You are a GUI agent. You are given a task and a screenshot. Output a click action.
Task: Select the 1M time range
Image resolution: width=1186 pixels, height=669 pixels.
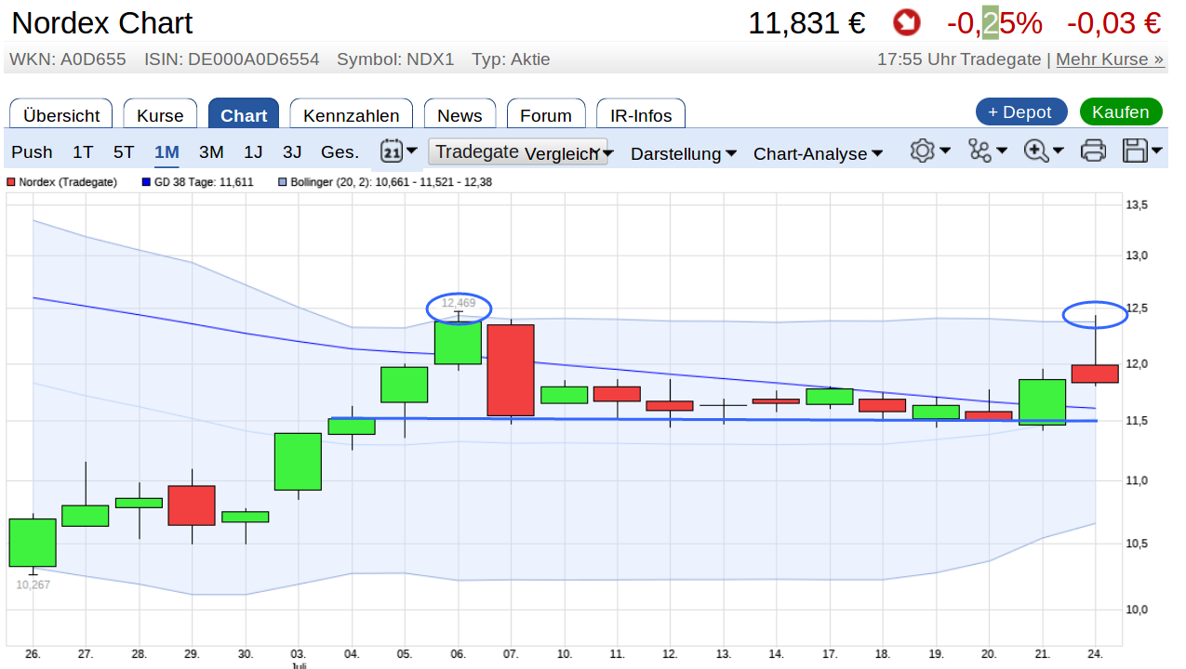pyautogui.click(x=167, y=151)
